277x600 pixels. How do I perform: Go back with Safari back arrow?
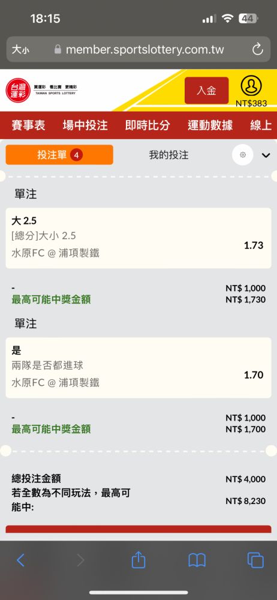(x=20, y=560)
